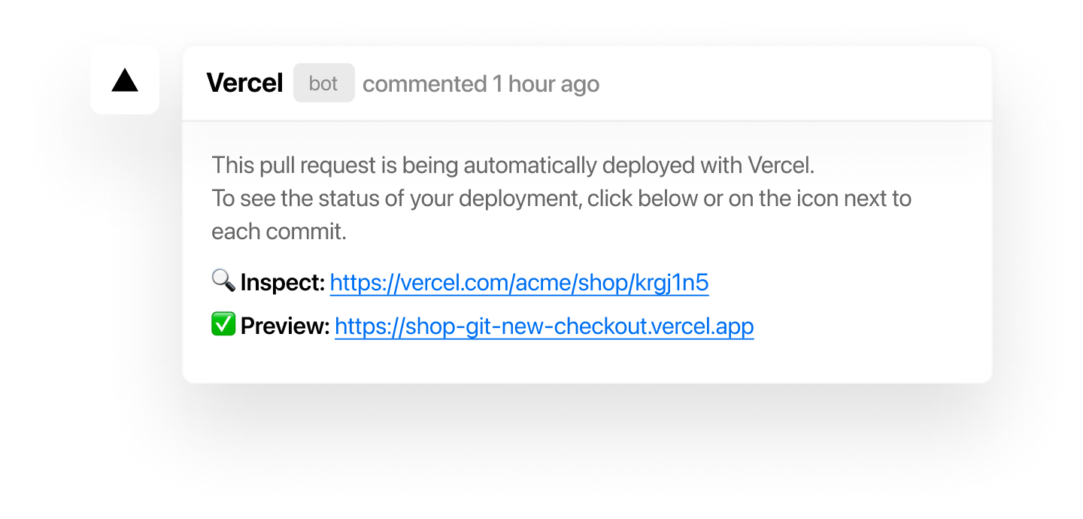Open the vercel.com/acme/shop/krgj1n5 Inspect link
The height and width of the screenshot is (519, 1083).
(519, 283)
